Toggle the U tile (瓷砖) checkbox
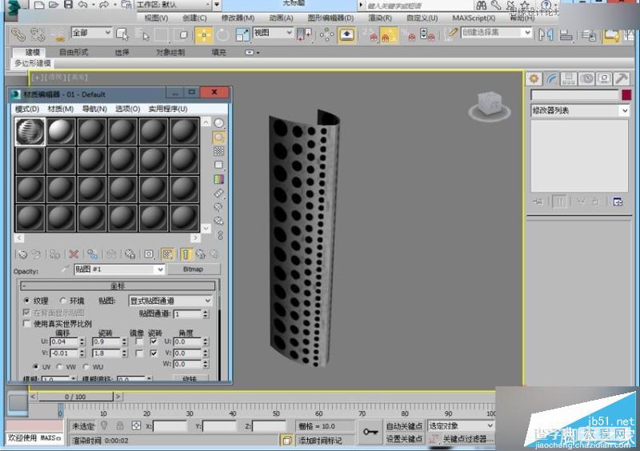Image resolution: width=640 pixels, height=451 pixels. (154, 341)
